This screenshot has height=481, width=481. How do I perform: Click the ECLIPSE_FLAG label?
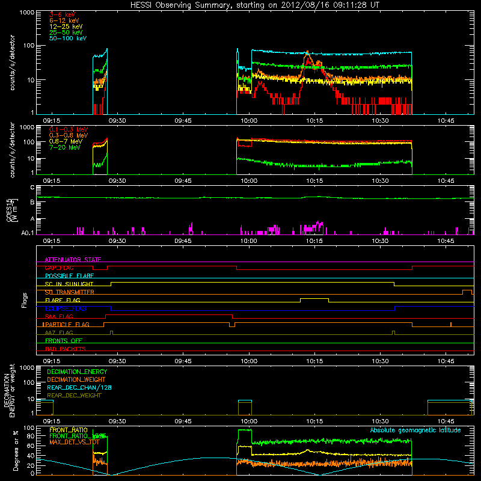(66, 308)
